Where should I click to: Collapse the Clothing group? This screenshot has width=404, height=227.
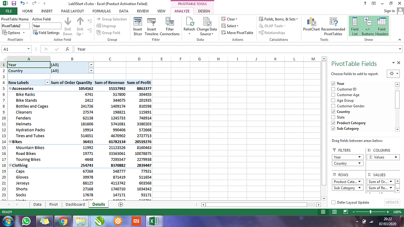[10, 166]
